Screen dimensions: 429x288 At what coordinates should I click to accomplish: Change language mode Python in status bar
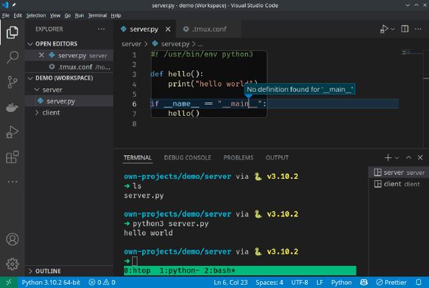pos(341,282)
